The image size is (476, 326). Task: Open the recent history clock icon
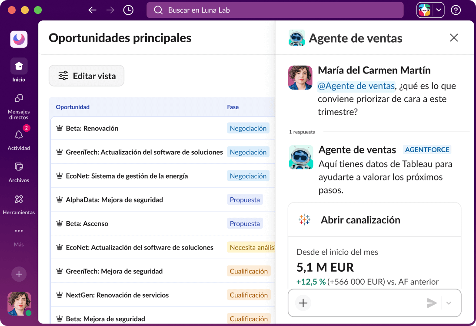tap(128, 10)
